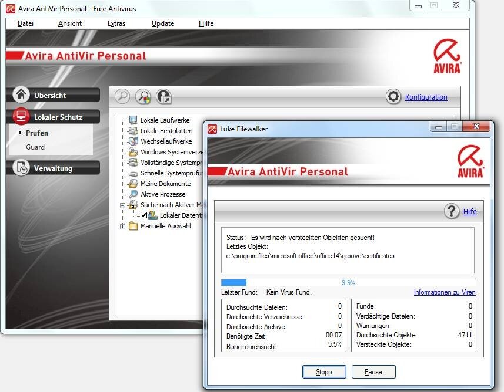Click the Konfiguration gear icon
The image size is (504, 392).
tap(393, 97)
